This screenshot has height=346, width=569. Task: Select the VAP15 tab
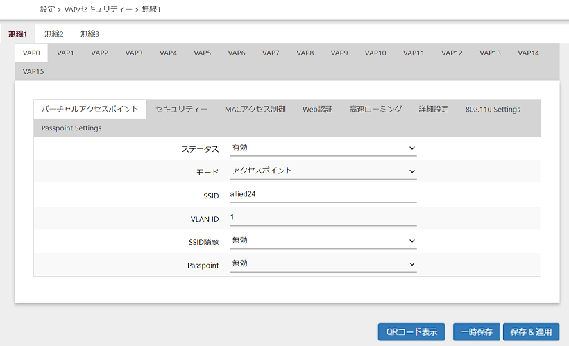[32, 71]
